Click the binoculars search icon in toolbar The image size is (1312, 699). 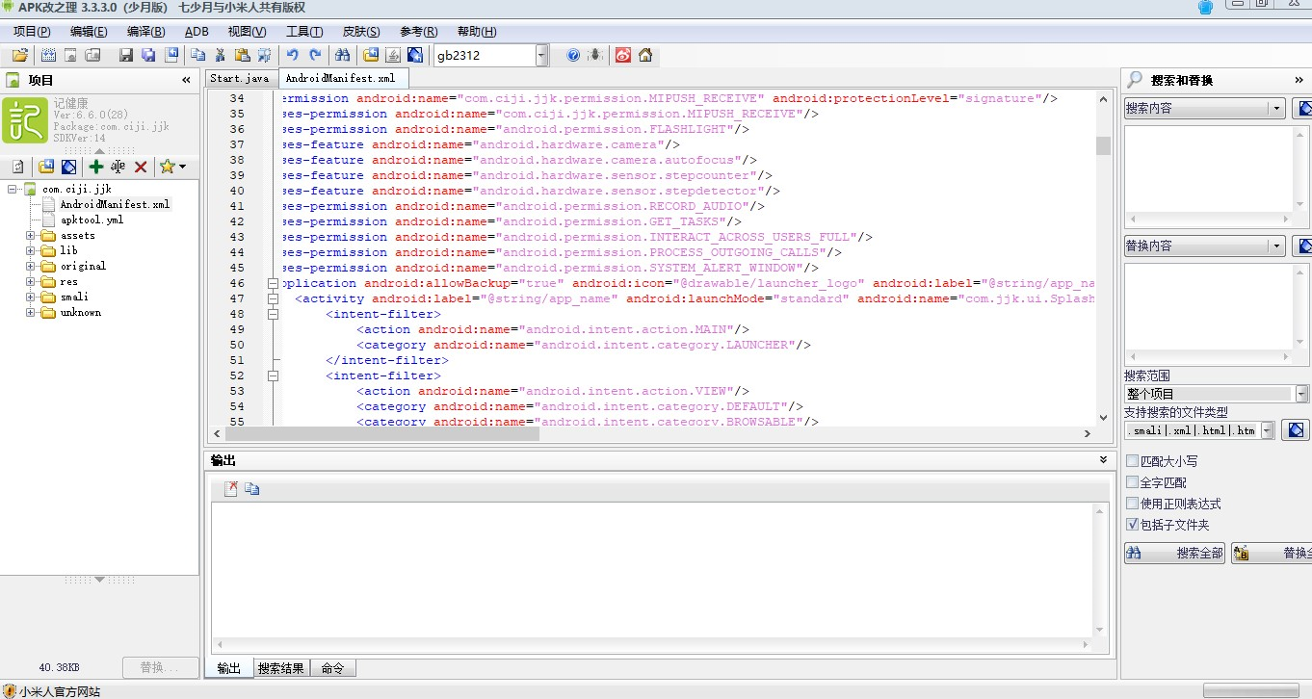tap(341, 55)
